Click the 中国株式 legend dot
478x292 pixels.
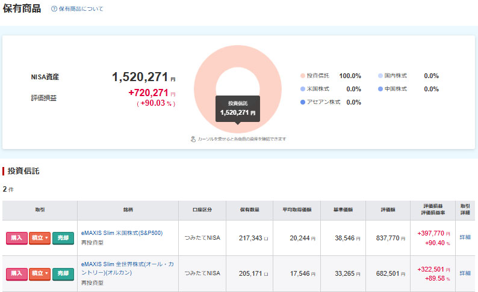pyautogui.click(x=380, y=90)
